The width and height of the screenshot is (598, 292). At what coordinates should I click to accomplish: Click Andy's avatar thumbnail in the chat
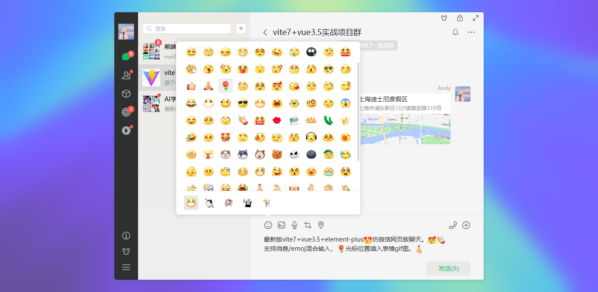click(463, 94)
